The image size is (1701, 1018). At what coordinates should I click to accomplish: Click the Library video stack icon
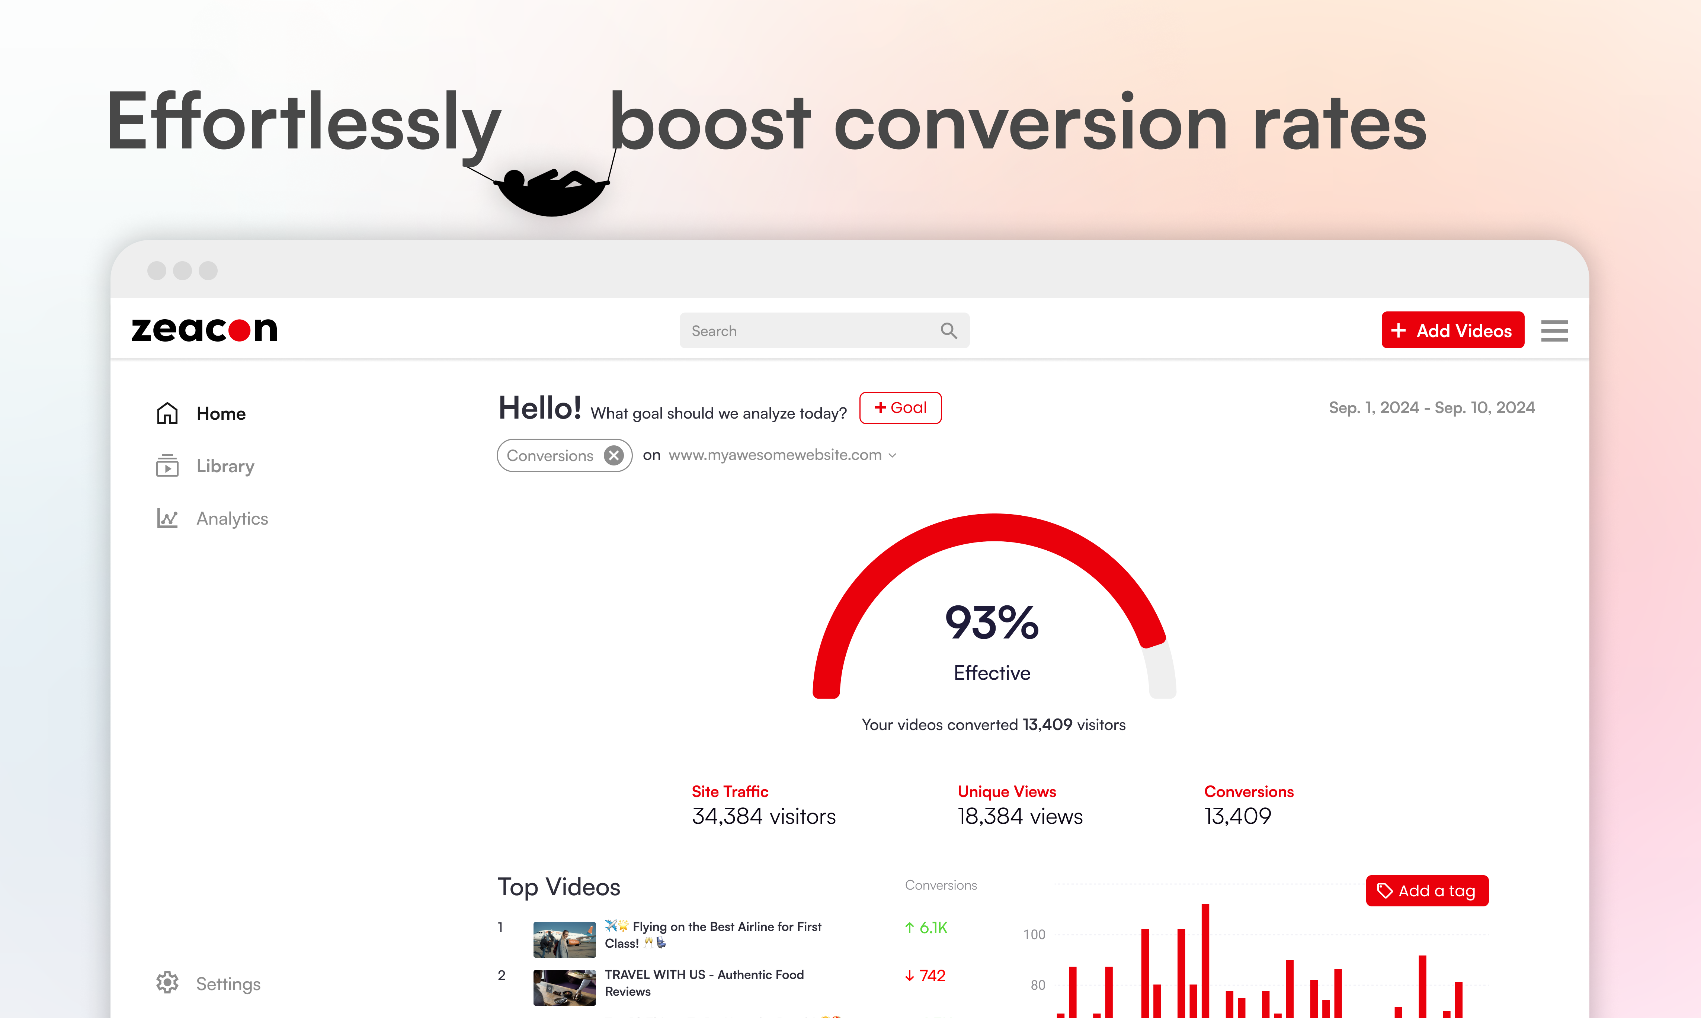(167, 466)
